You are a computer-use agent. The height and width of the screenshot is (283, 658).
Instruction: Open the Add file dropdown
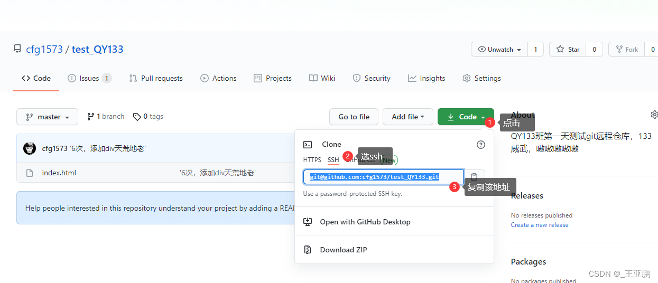pos(408,117)
